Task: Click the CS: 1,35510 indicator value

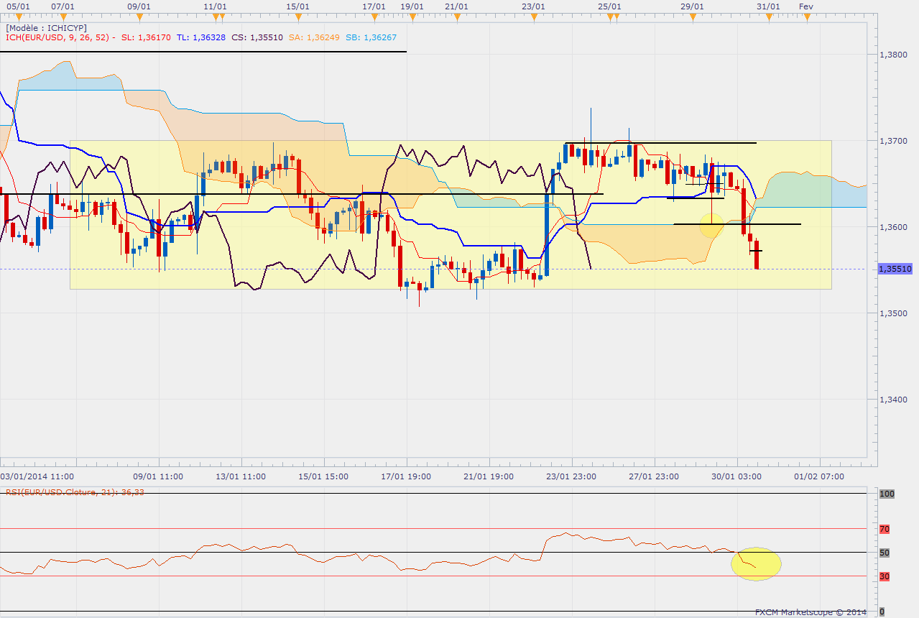Action: (x=257, y=37)
